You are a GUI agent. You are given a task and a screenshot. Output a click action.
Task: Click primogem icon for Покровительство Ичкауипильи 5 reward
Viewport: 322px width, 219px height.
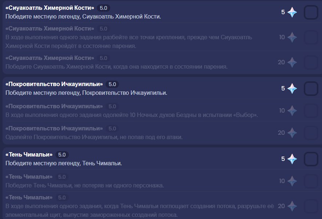tap(292, 89)
